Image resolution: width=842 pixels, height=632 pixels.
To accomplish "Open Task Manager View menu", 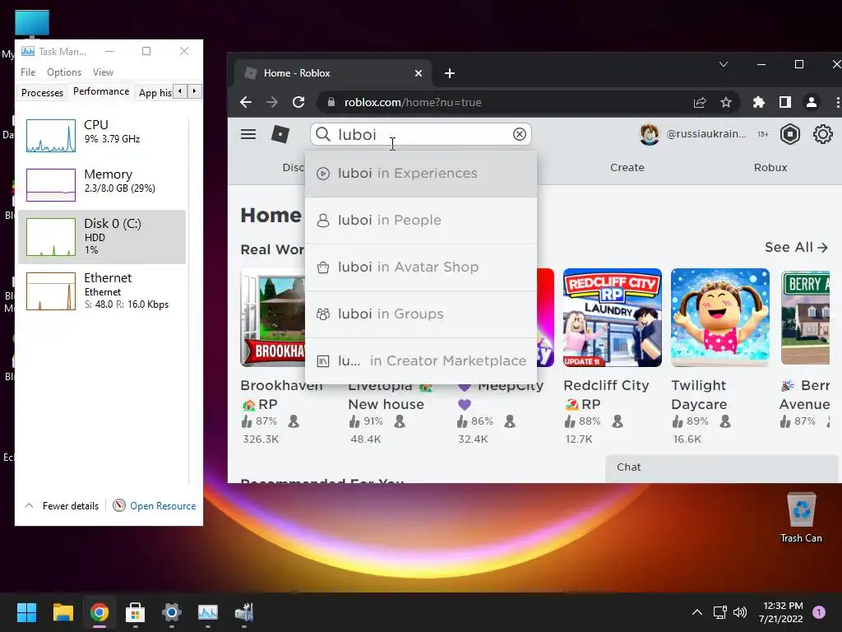I will (x=103, y=72).
